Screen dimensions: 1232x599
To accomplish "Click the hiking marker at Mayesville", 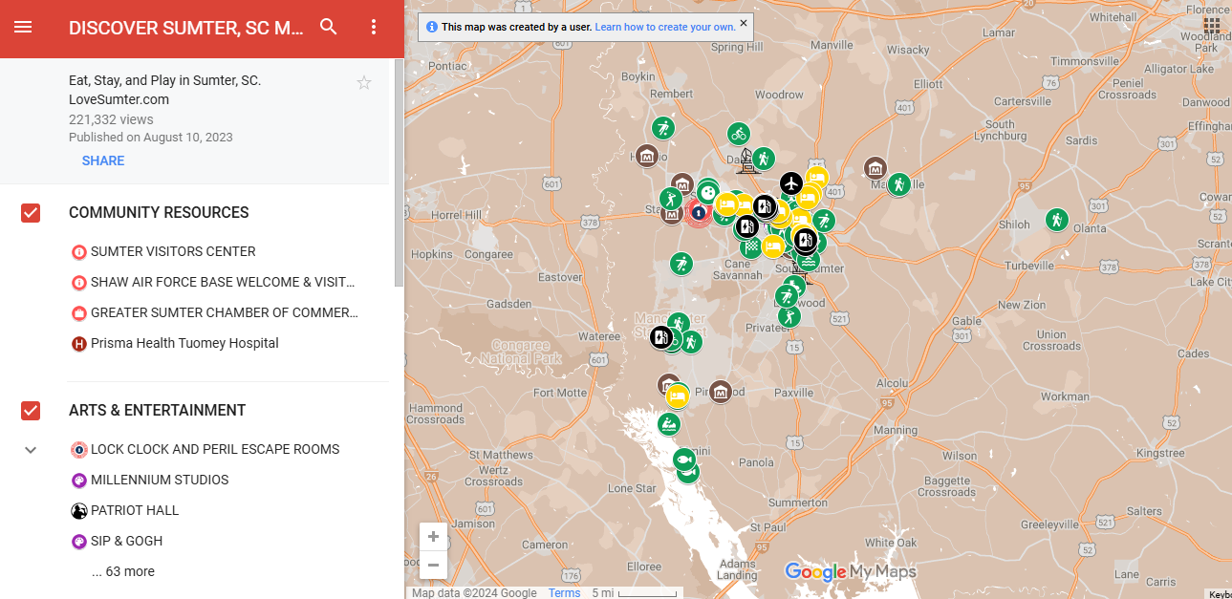I will pyautogui.click(x=897, y=184).
